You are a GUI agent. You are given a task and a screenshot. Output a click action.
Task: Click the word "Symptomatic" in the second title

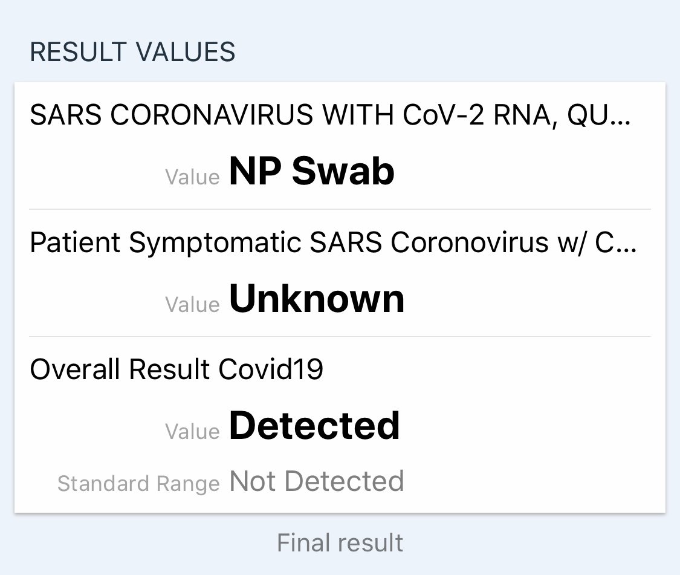click(215, 242)
